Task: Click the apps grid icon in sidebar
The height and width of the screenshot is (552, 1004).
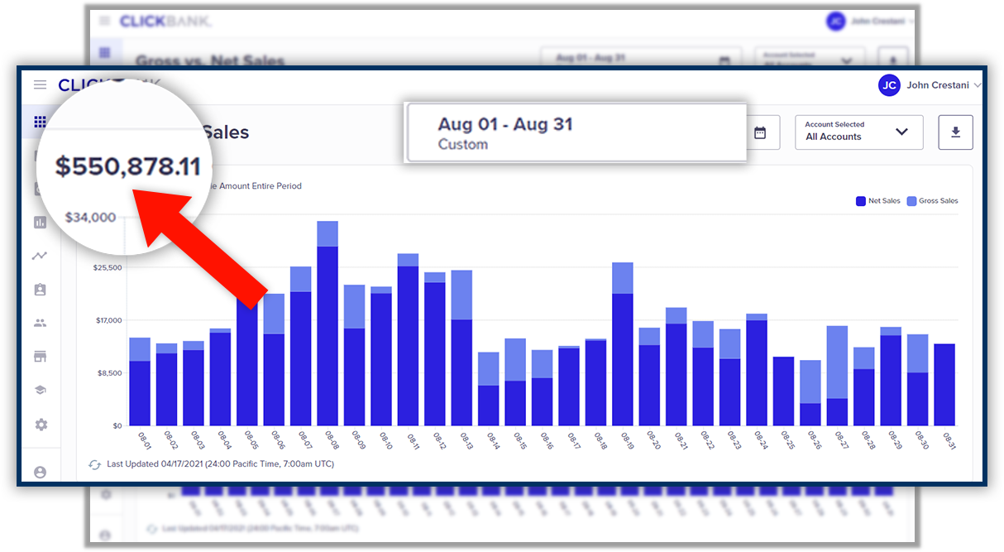Action: (x=40, y=122)
